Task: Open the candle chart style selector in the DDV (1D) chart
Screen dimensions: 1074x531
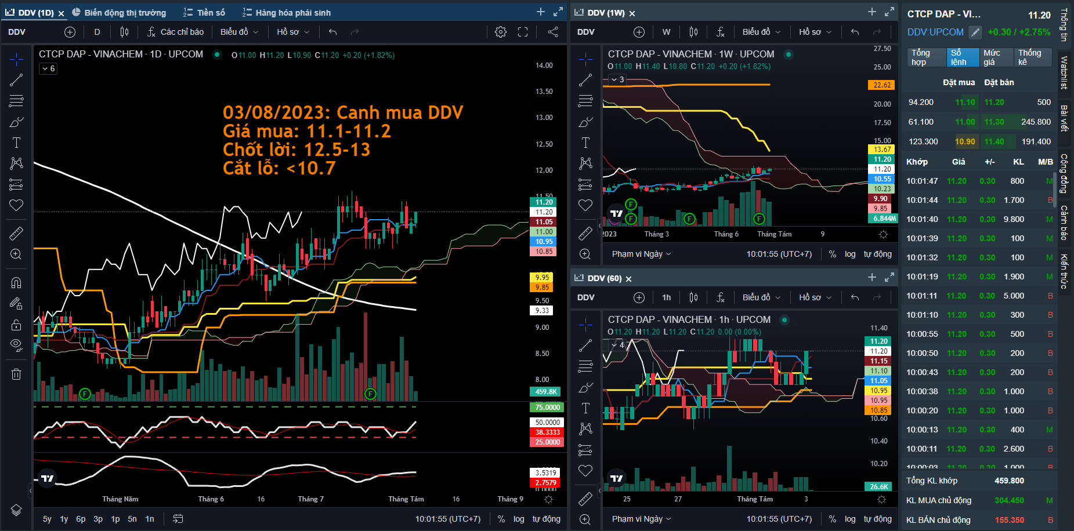Action: click(x=124, y=32)
